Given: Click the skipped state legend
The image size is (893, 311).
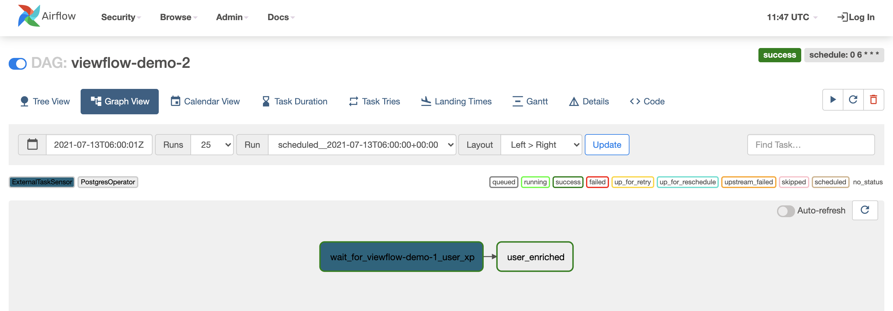Looking at the screenshot, I should pos(793,182).
